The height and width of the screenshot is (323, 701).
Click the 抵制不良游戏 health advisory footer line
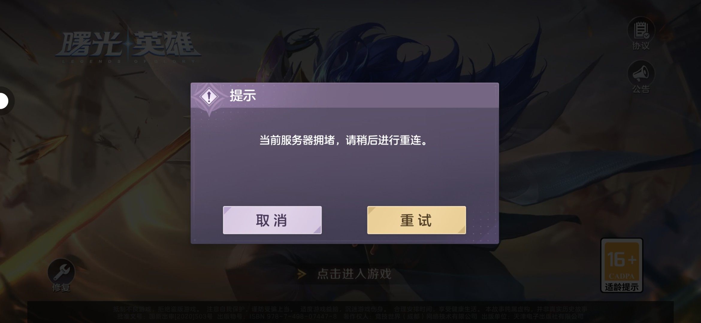(x=350, y=309)
